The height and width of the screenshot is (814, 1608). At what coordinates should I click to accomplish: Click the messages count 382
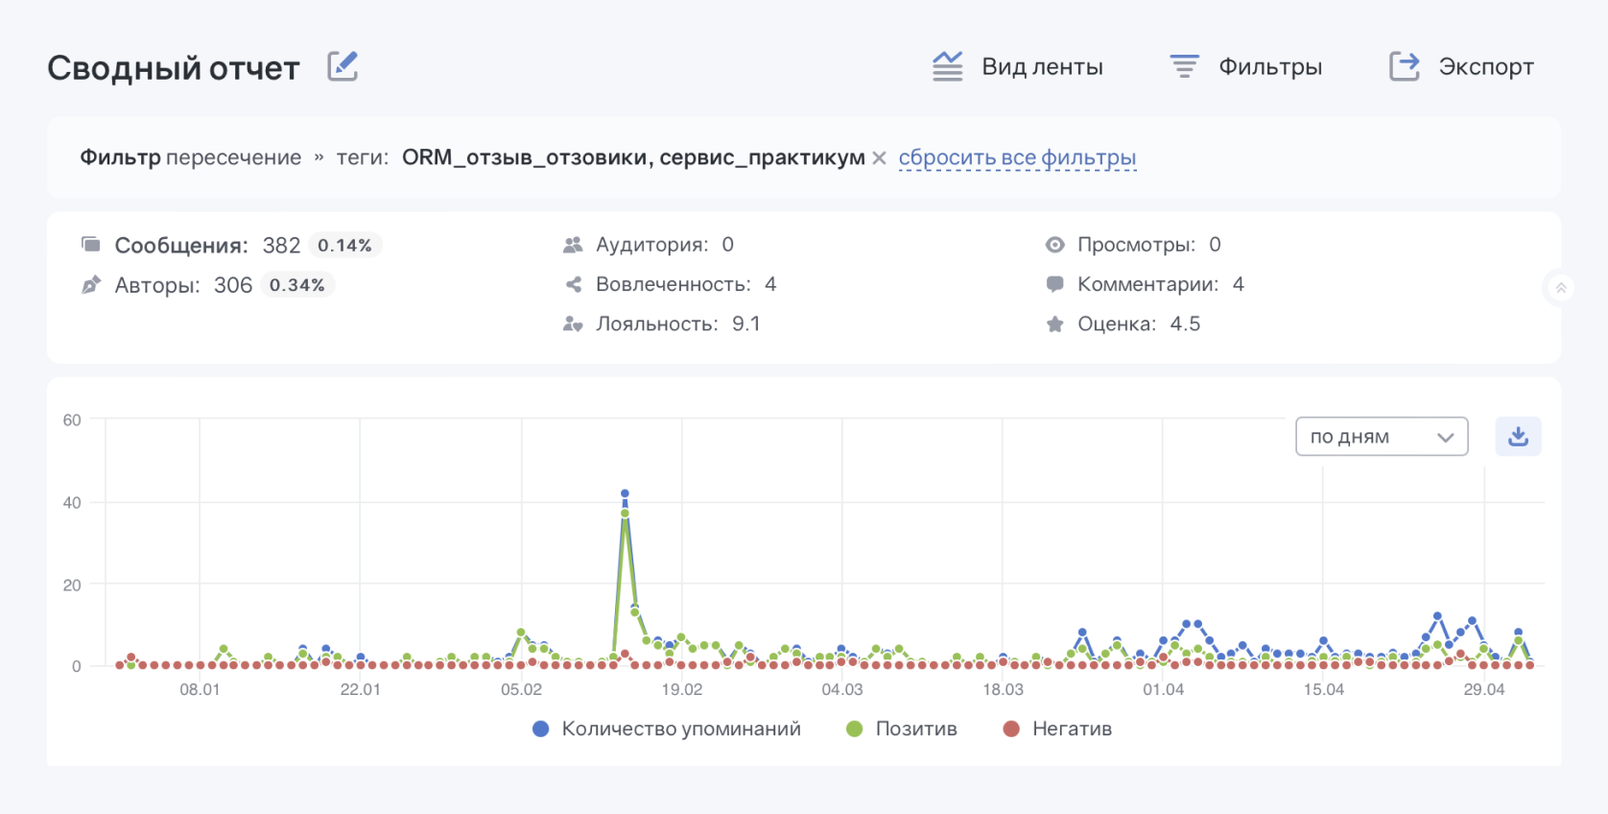coord(281,246)
